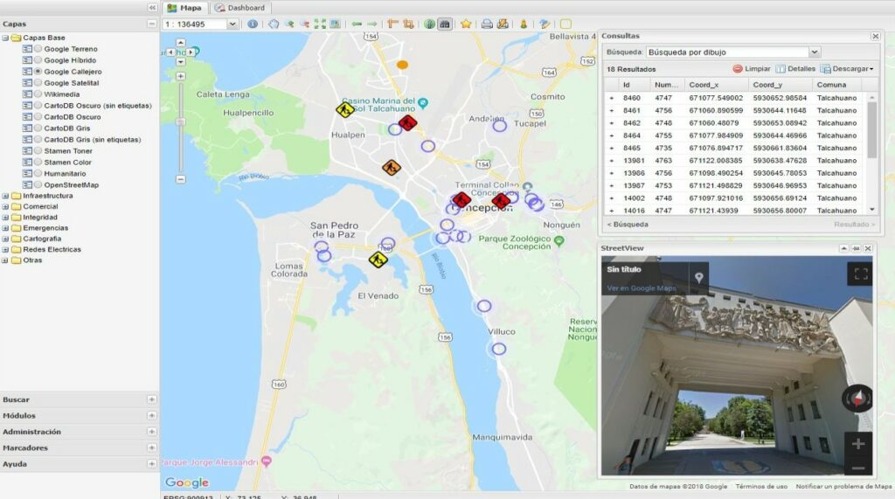Image resolution: width=895 pixels, height=499 pixels.
Task: Click yellow pedestrian marker near San Pedro
Action: coord(378,260)
